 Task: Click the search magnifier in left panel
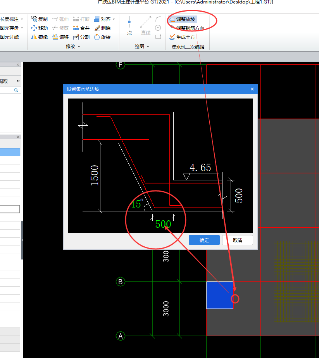click(16, 90)
